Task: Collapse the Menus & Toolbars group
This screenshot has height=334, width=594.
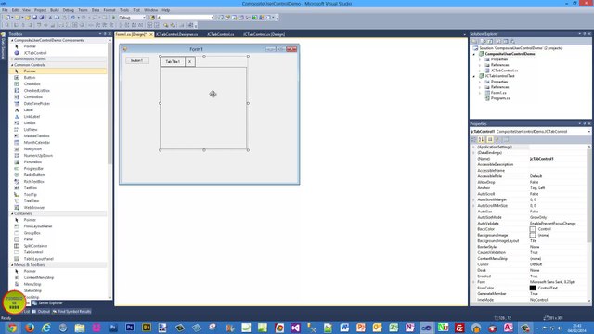Action: pyautogui.click(x=12, y=265)
